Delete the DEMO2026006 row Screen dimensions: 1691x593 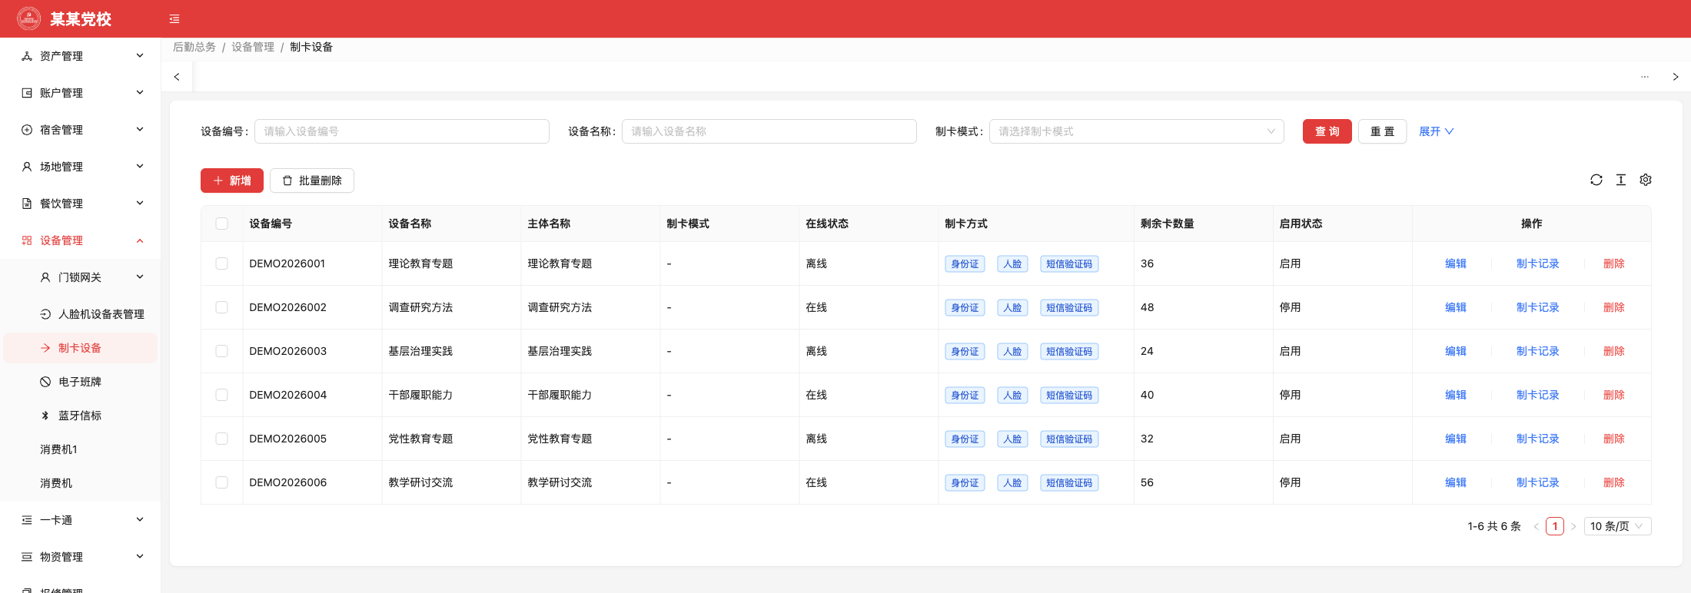click(1614, 482)
